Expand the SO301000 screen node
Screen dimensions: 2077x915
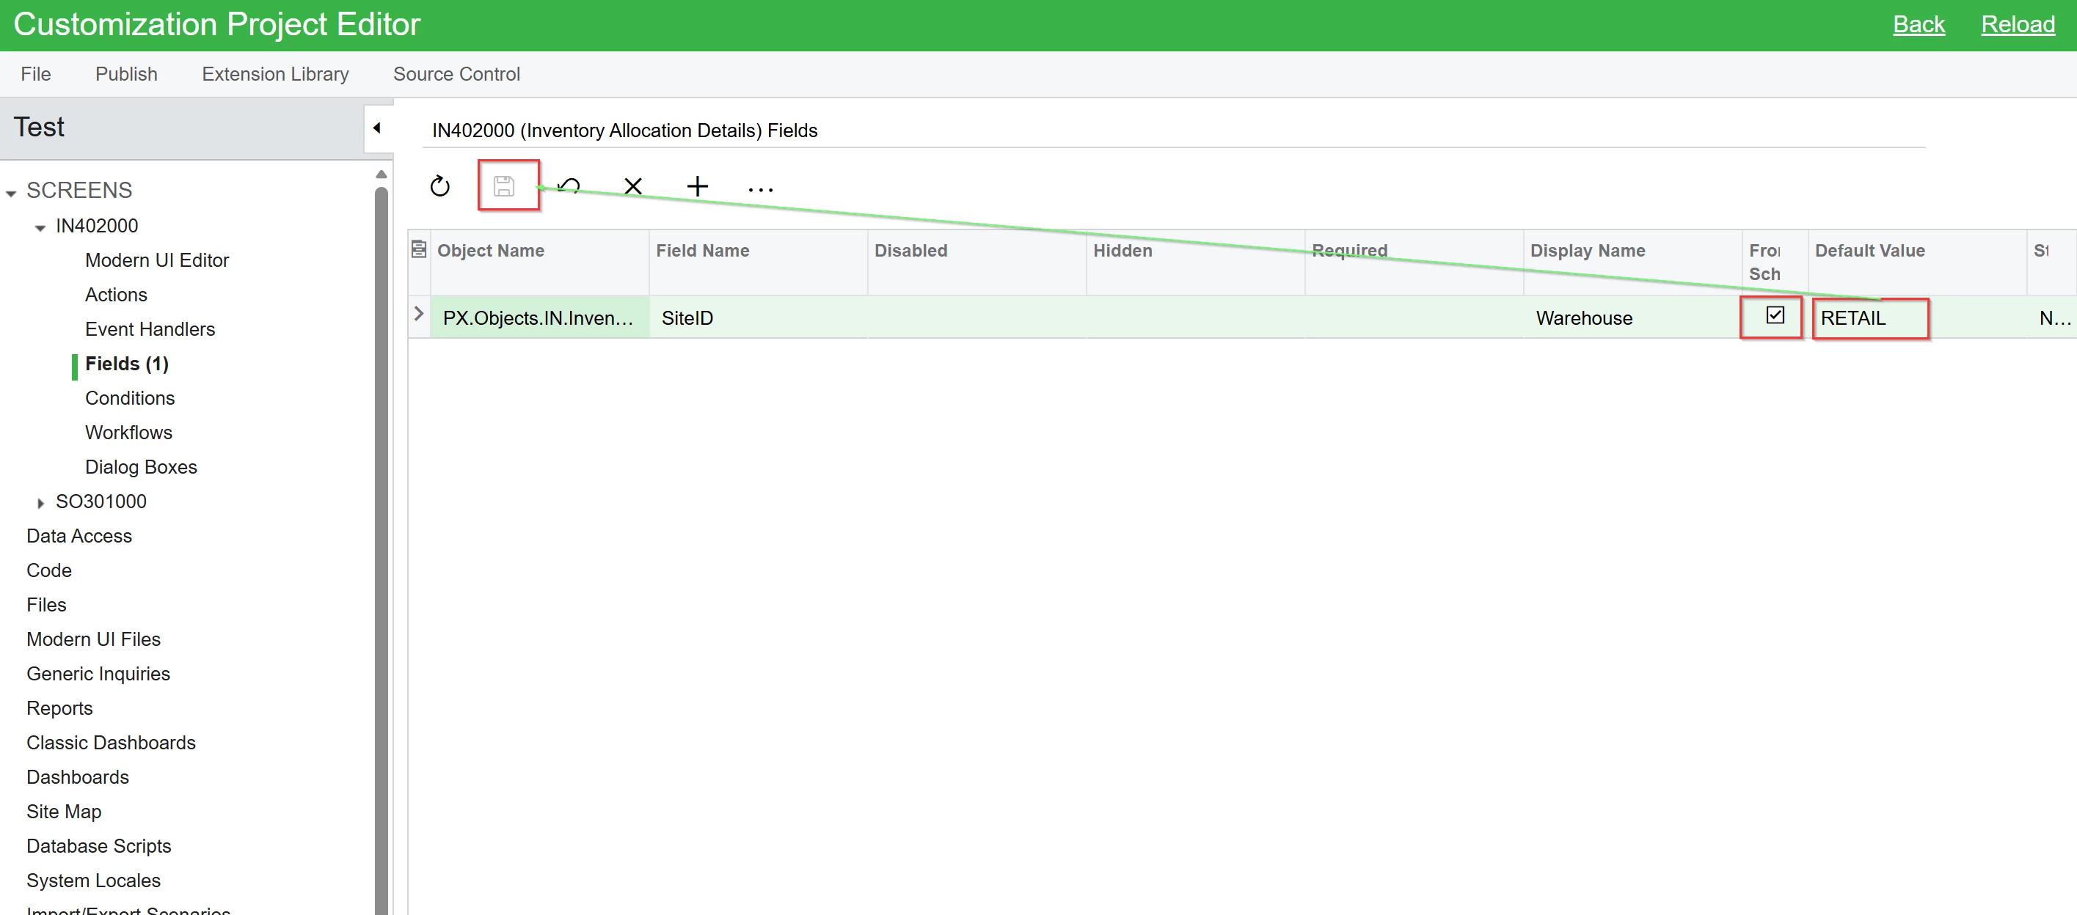coord(40,504)
